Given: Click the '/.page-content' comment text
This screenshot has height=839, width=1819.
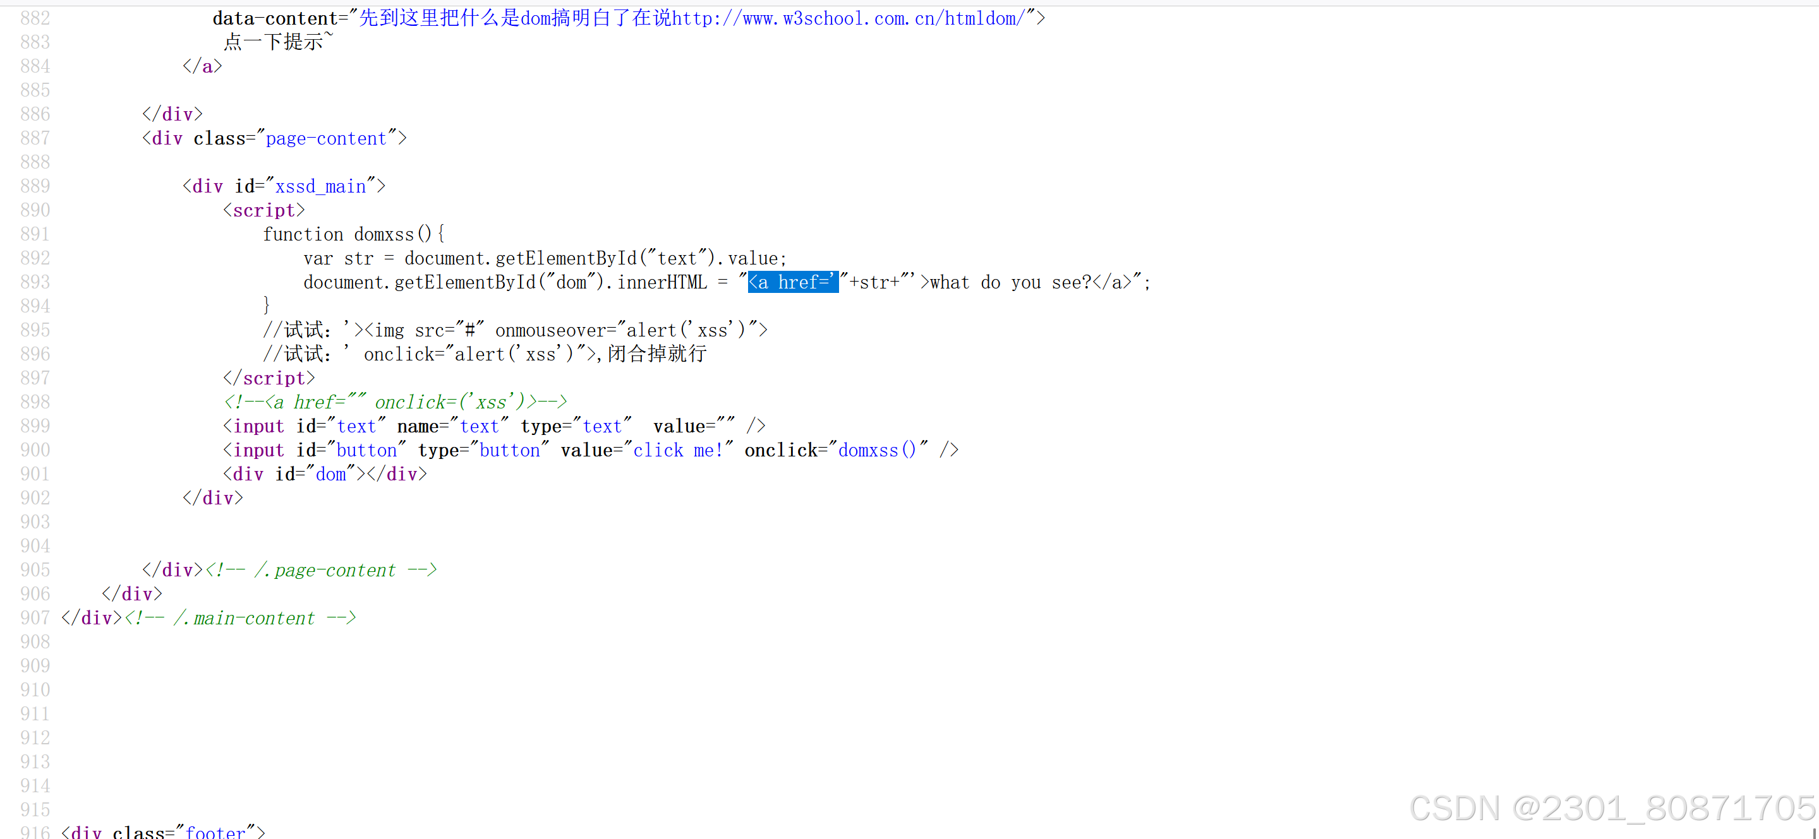Looking at the screenshot, I should pyautogui.click(x=325, y=570).
